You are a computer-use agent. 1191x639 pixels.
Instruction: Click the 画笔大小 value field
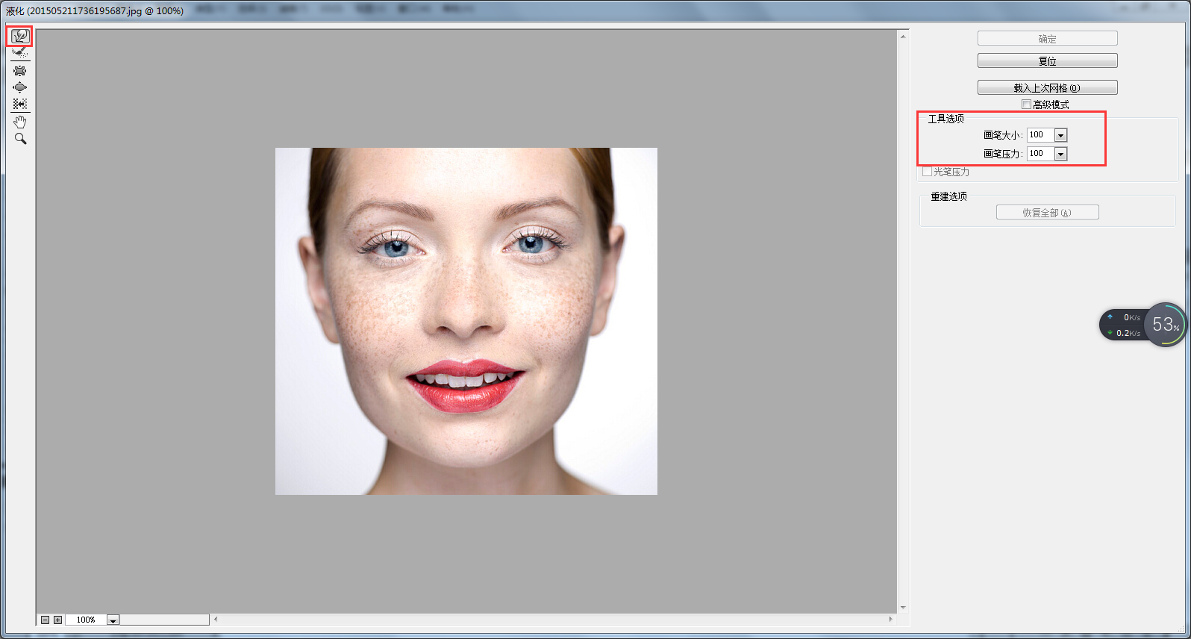pyautogui.click(x=1040, y=135)
